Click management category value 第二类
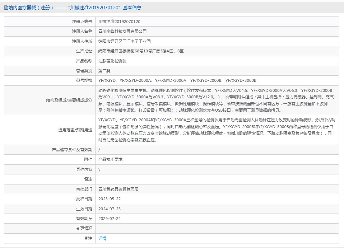The width and height of the screenshot is (344, 248). click(105, 71)
